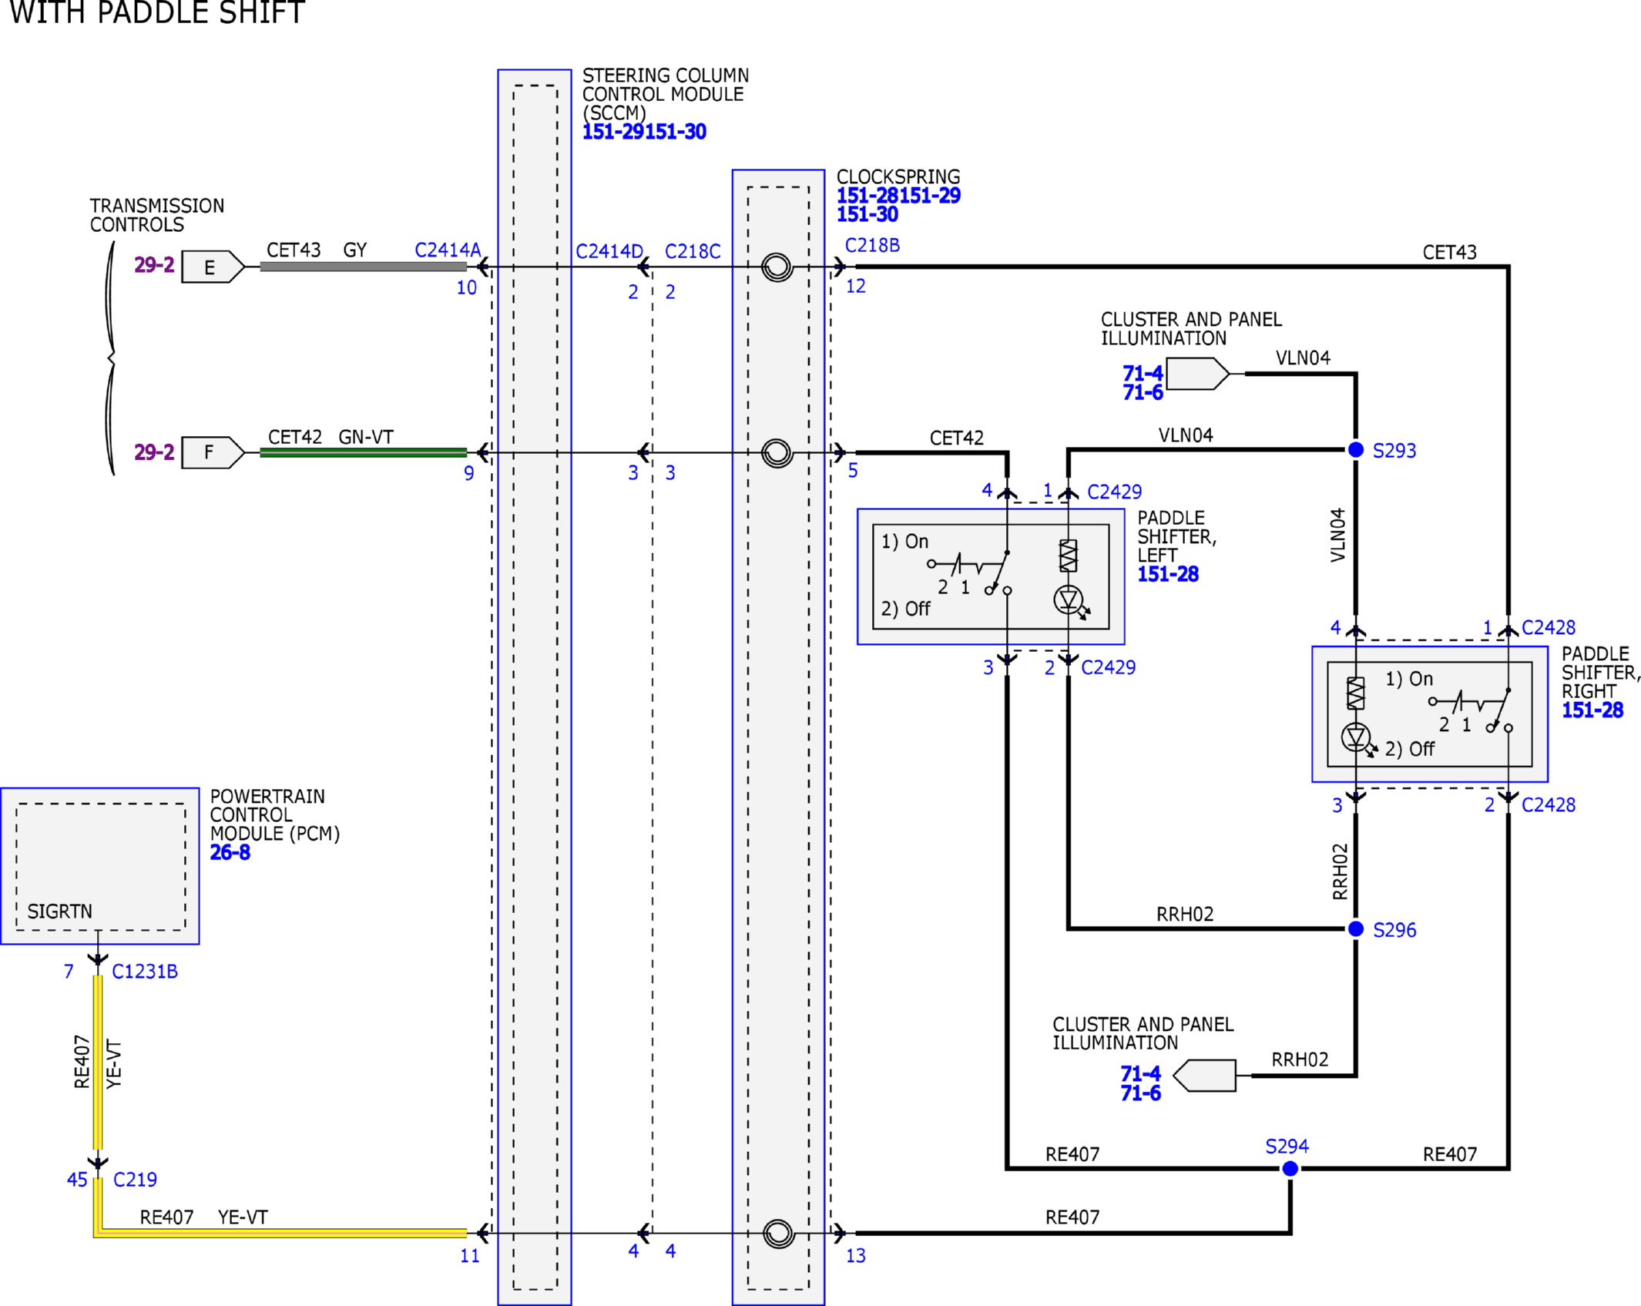Select the switch symbol in right paddle shifter
Screen dimensions: 1641x1306
click(1471, 710)
